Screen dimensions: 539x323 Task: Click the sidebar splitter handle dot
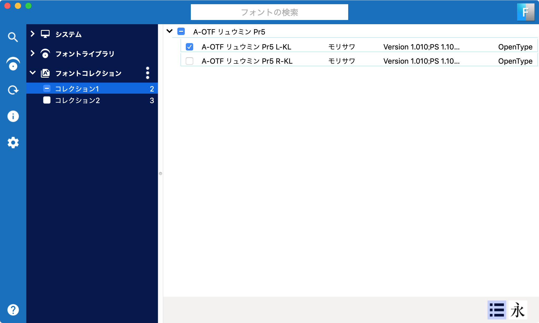tap(161, 174)
